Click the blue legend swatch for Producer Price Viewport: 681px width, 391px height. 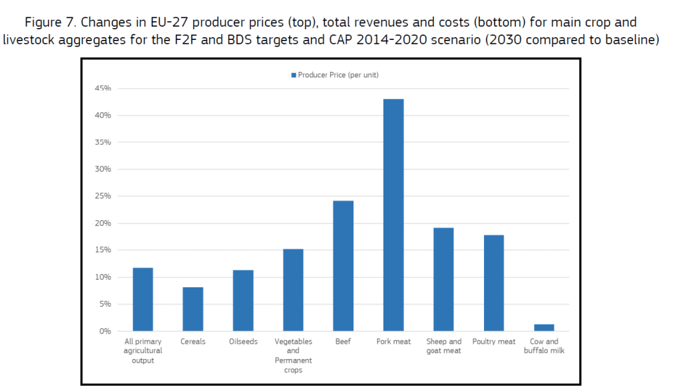[x=294, y=75]
